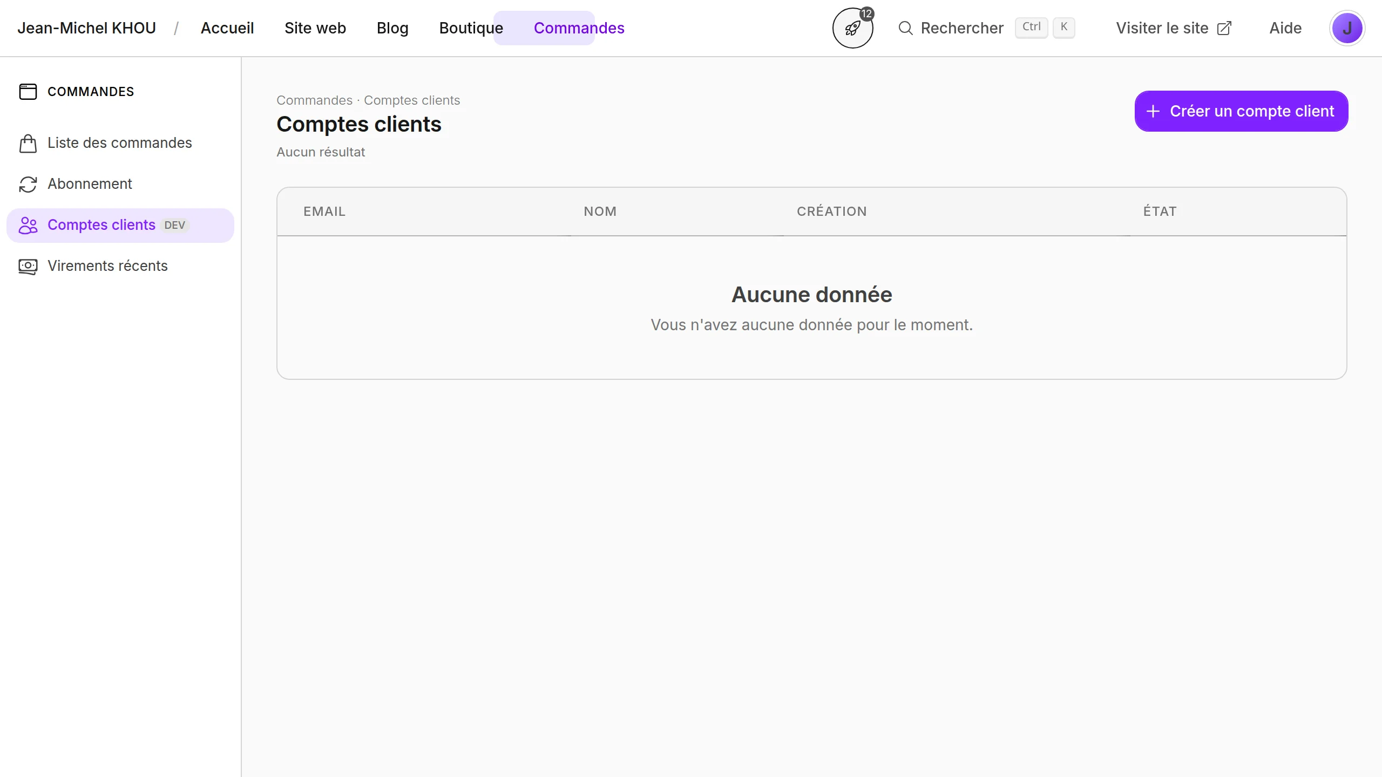Image resolution: width=1382 pixels, height=777 pixels.
Task: Click the Commandes breadcrumb link
Action: pos(314,100)
